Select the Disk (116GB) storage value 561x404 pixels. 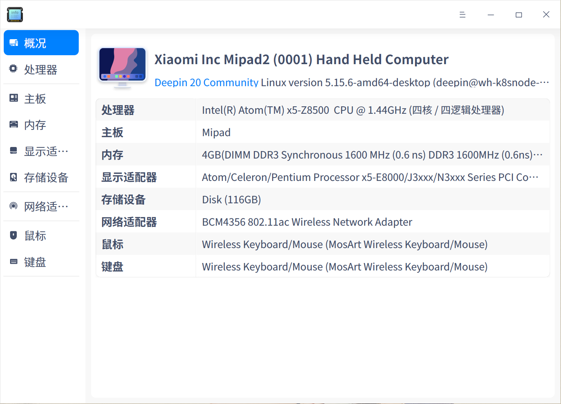[x=231, y=200]
